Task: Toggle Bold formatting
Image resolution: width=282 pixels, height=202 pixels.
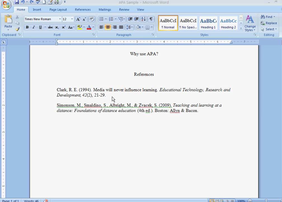Action: click(27, 27)
